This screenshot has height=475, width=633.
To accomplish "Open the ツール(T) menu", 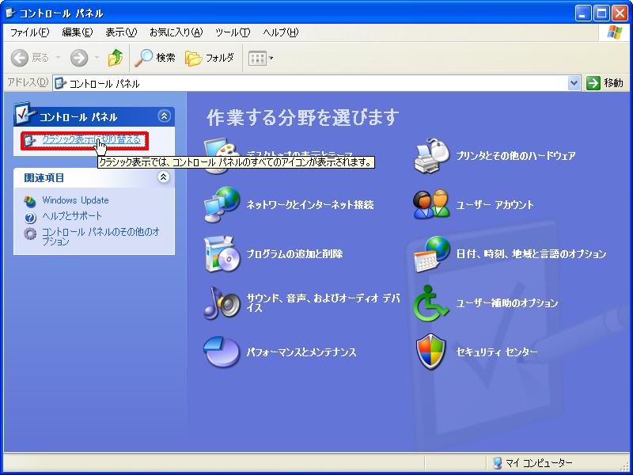I will click(232, 32).
